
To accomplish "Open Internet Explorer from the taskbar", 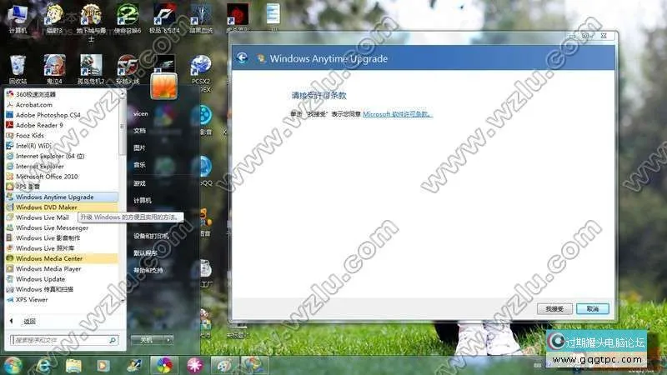I will 43,365.
